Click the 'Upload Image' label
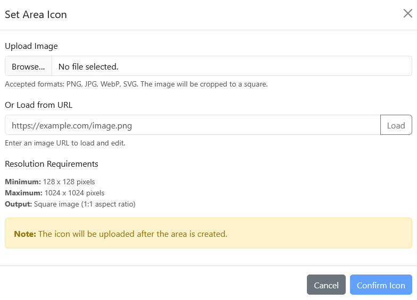 pyautogui.click(x=31, y=46)
